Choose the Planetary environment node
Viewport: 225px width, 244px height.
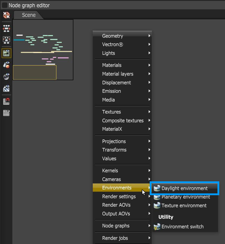186,197
